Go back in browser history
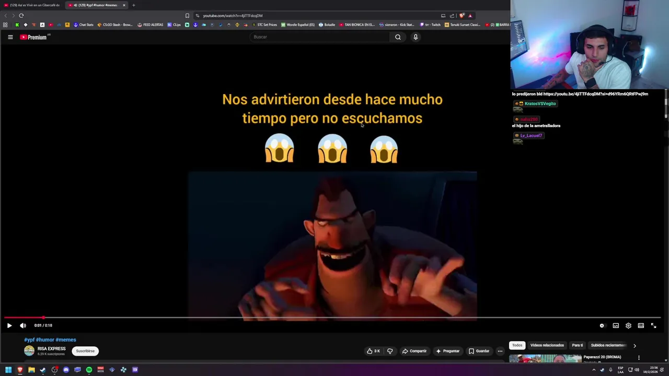669x376 pixels. click(6, 16)
